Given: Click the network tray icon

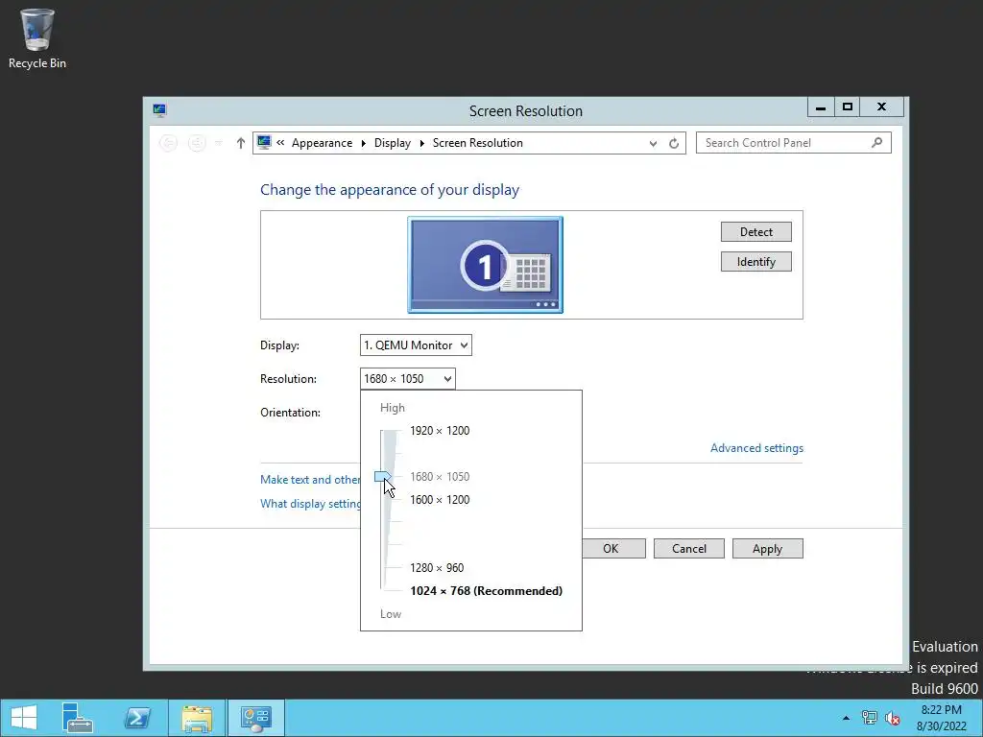Looking at the screenshot, I should (869, 718).
